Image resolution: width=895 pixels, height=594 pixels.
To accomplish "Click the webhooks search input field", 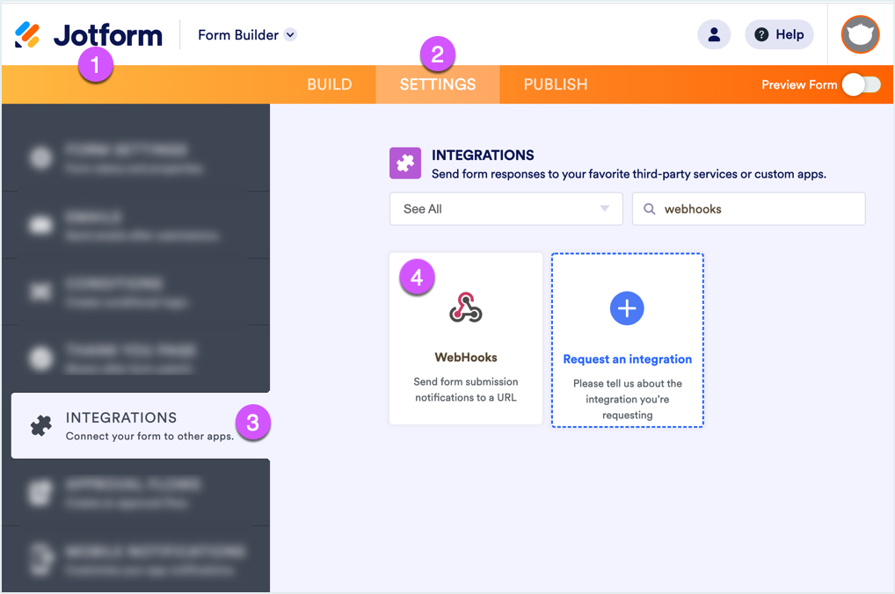I will click(749, 209).
